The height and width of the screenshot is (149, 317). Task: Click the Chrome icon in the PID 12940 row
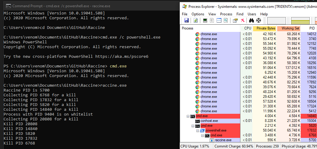198,73
